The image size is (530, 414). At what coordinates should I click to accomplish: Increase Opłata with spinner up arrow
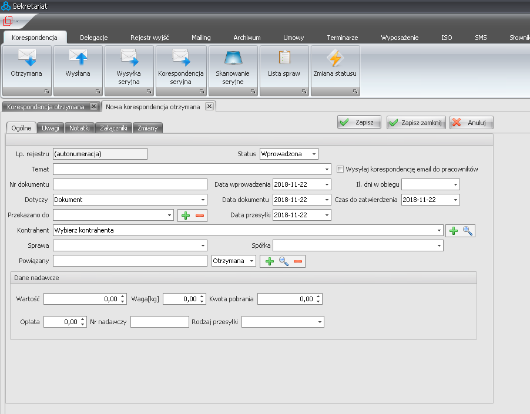click(82, 319)
